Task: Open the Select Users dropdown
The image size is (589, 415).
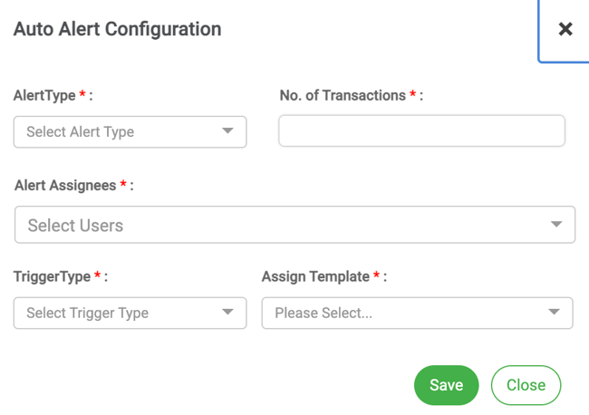Action: tap(294, 225)
